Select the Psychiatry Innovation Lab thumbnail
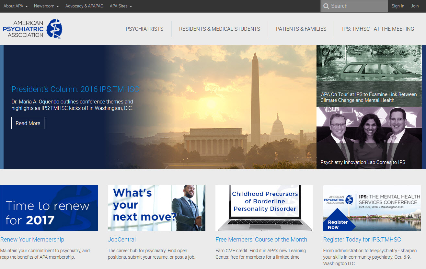This screenshot has width=426, height=269. [369, 138]
